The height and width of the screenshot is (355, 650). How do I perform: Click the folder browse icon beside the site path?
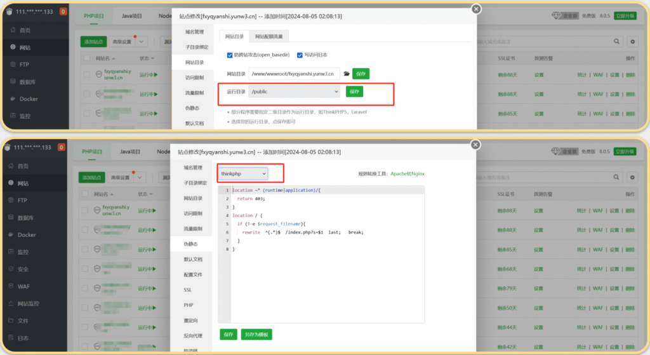(x=347, y=74)
